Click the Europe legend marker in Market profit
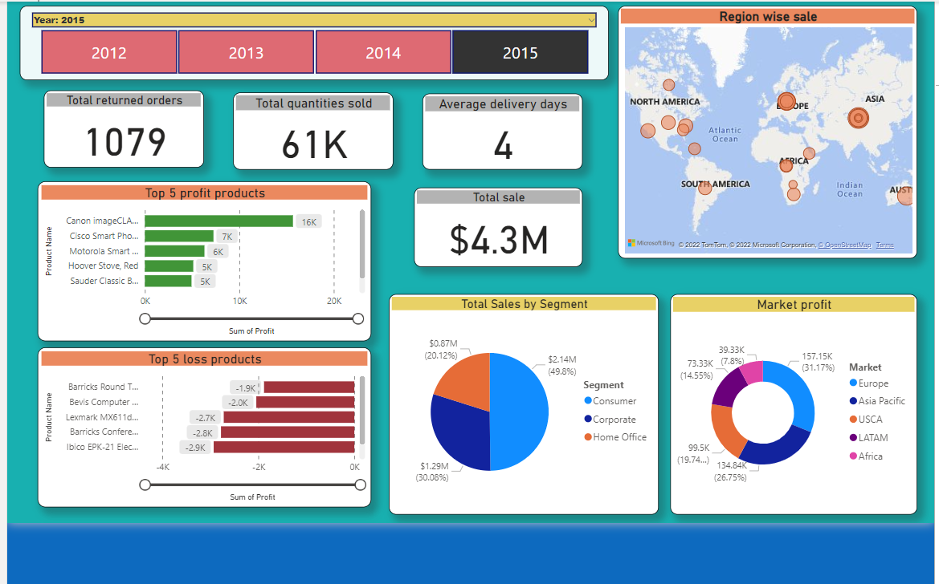The image size is (939, 584). [x=852, y=383]
